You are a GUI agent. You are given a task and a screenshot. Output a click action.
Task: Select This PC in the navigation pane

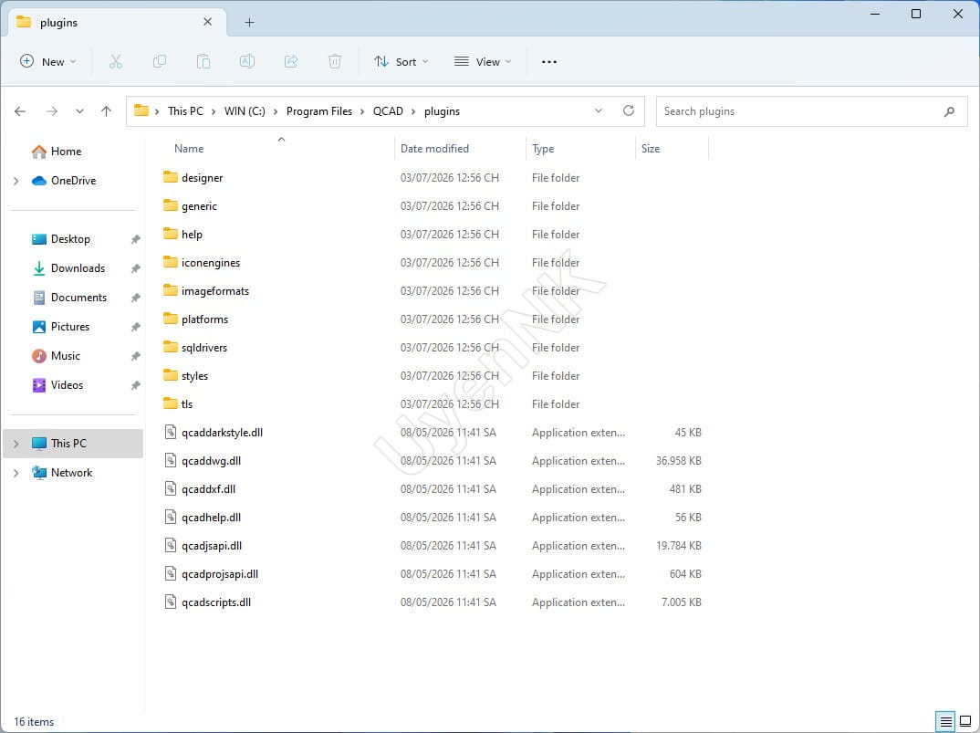point(73,444)
